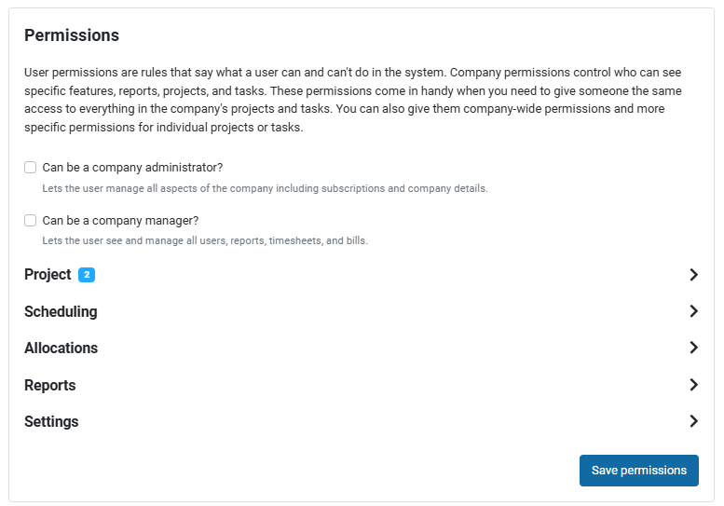Image resolution: width=724 pixels, height=506 pixels.
Task: Click the "Can be a company administrator?" label
Action: [132, 168]
